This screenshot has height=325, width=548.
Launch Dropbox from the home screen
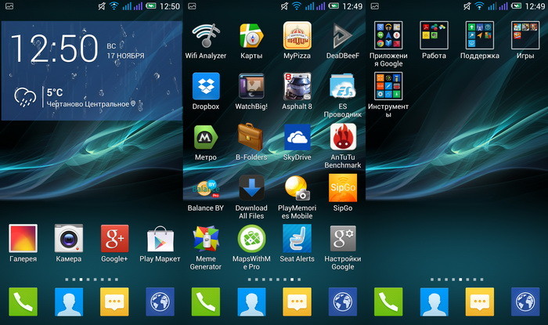pos(206,86)
